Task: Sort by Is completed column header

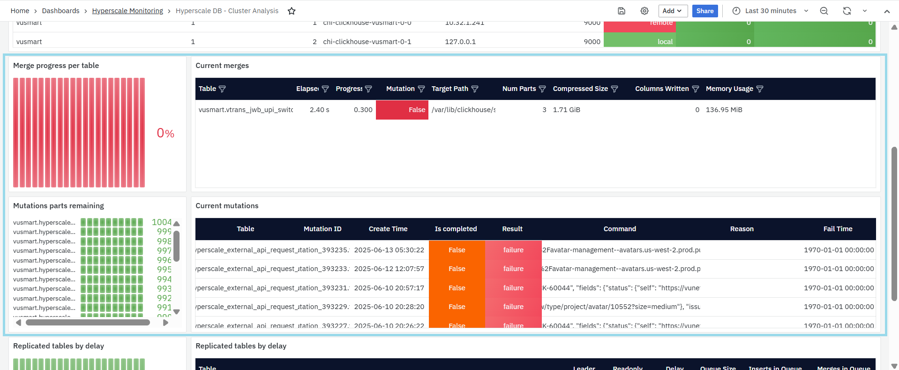Action: [x=456, y=229]
